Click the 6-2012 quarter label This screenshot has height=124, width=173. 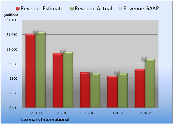pos(90,113)
